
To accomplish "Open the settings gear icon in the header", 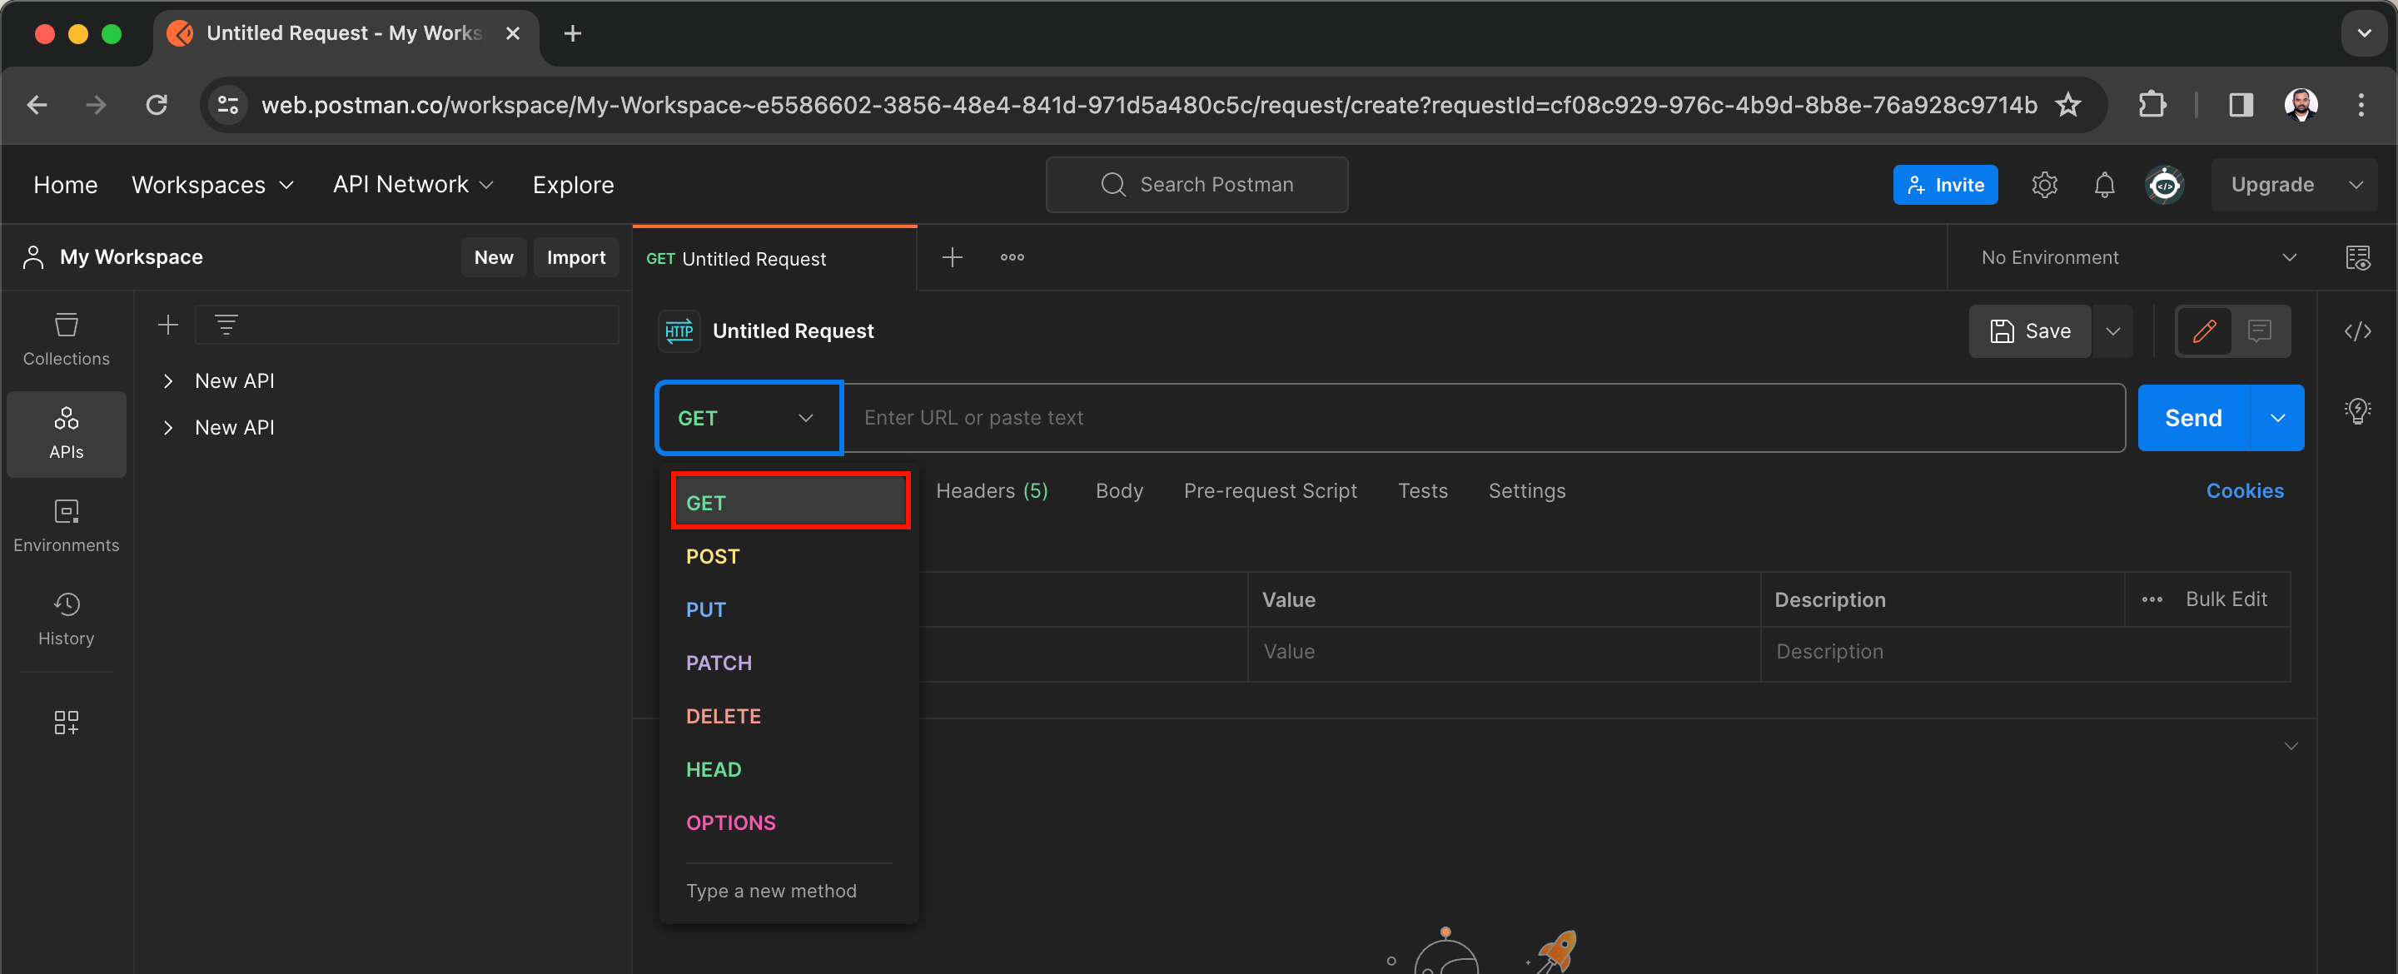I will 2043,184.
